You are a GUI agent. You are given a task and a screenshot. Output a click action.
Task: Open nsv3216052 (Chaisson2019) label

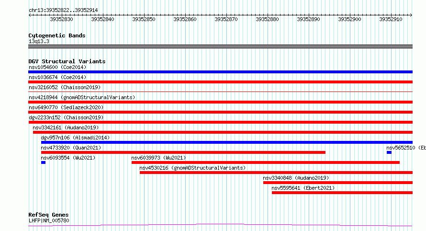pyautogui.click(x=65, y=87)
